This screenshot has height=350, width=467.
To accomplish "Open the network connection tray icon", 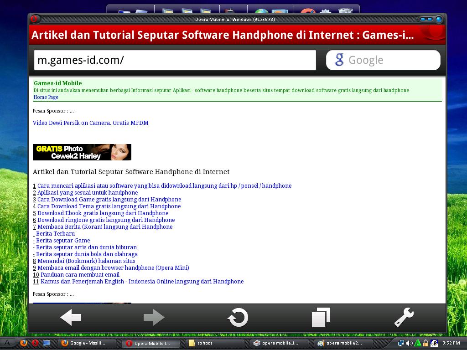I will (x=401, y=343).
